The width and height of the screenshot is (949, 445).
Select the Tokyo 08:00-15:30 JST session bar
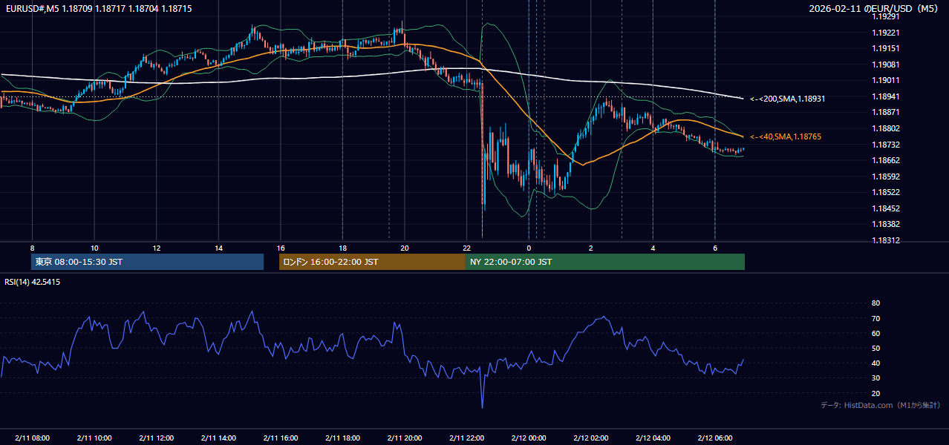coord(148,262)
